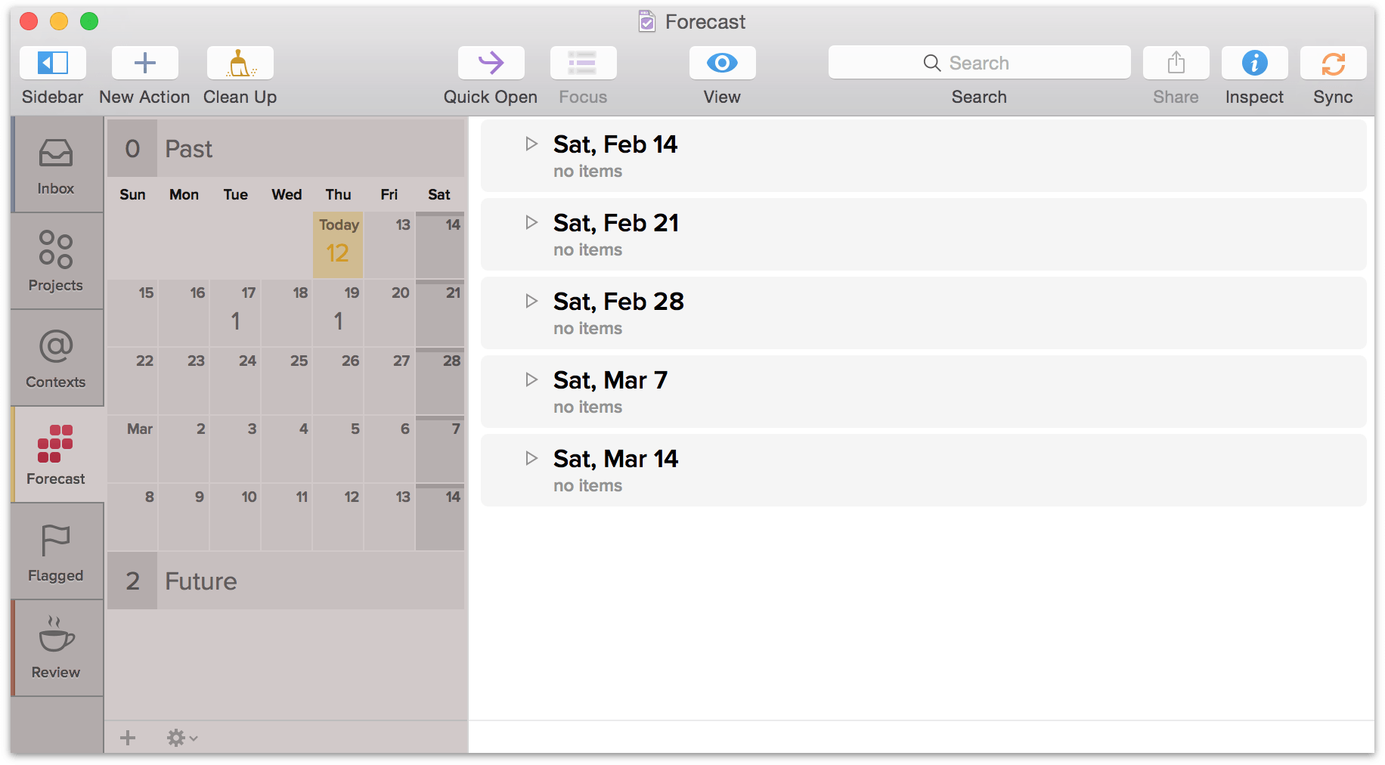Select Today 12 in the calendar

(x=337, y=245)
